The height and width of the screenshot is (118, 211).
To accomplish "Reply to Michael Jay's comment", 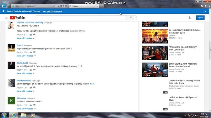I will click(19, 35).
